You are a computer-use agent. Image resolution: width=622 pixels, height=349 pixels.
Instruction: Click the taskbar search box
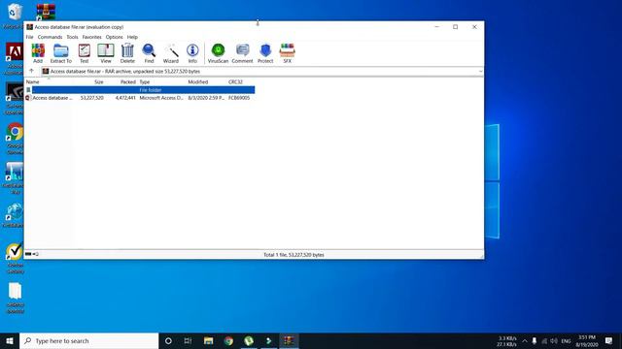point(88,340)
